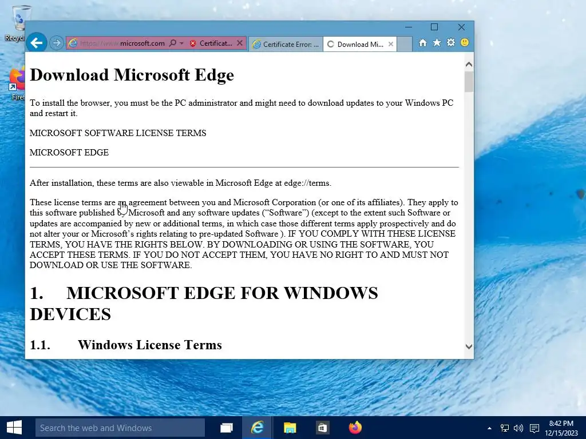The height and width of the screenshot is (439, 586).
Task: Stop loading with the address bar X button
Action: click(x=240, y=43)
